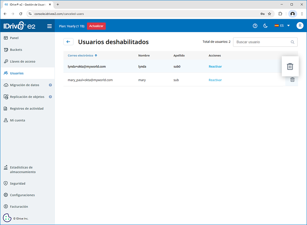The height and width of the screenshot is (225, 307).
Task: Toggle dark mode with the moon icon
Action: 265,26
